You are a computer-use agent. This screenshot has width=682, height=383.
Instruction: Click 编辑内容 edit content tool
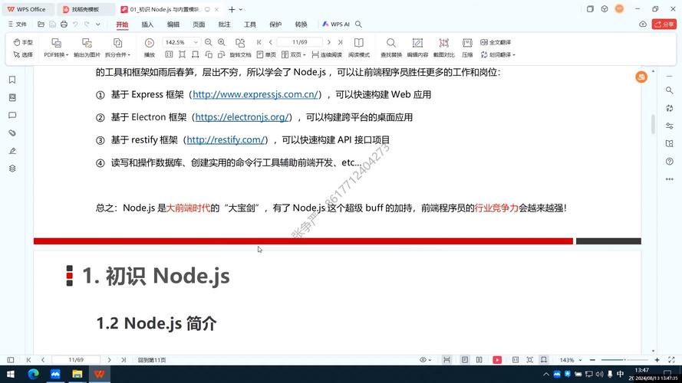tap(417, 47)
